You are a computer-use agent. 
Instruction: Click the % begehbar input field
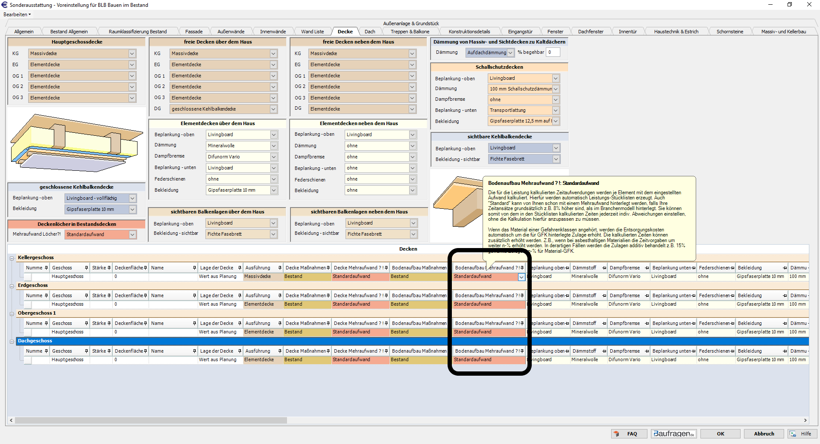click(x=553, y=53)
